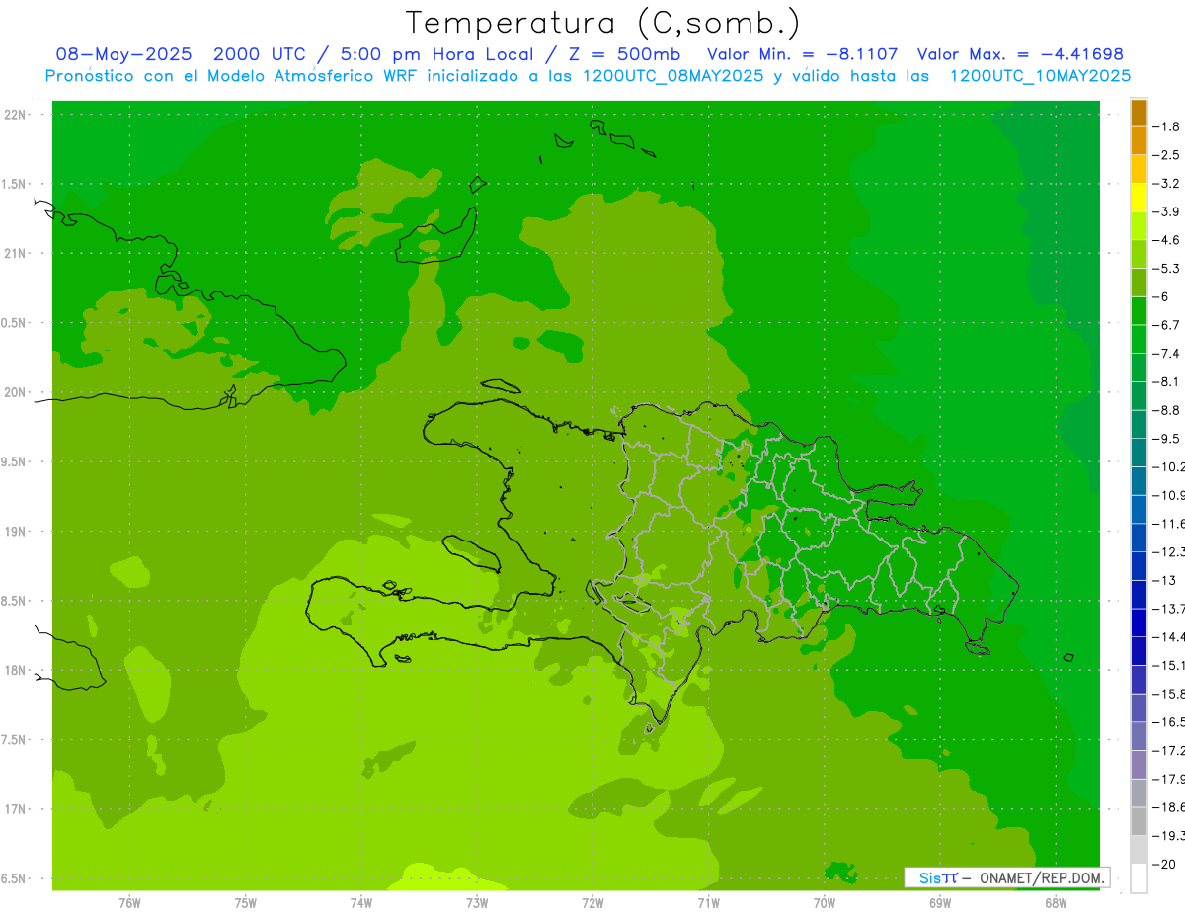Click the '21N' latitude label
This screenshot has width=1185, height=916.
tap(15, 254)
